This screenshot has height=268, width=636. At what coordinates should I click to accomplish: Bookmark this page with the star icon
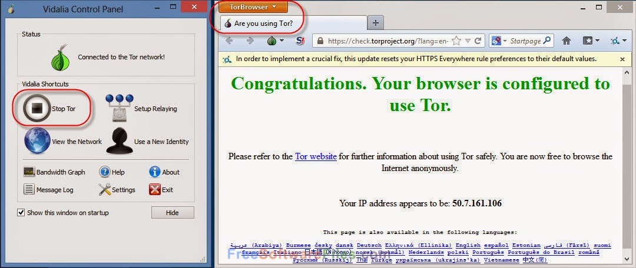coord(456,41)
